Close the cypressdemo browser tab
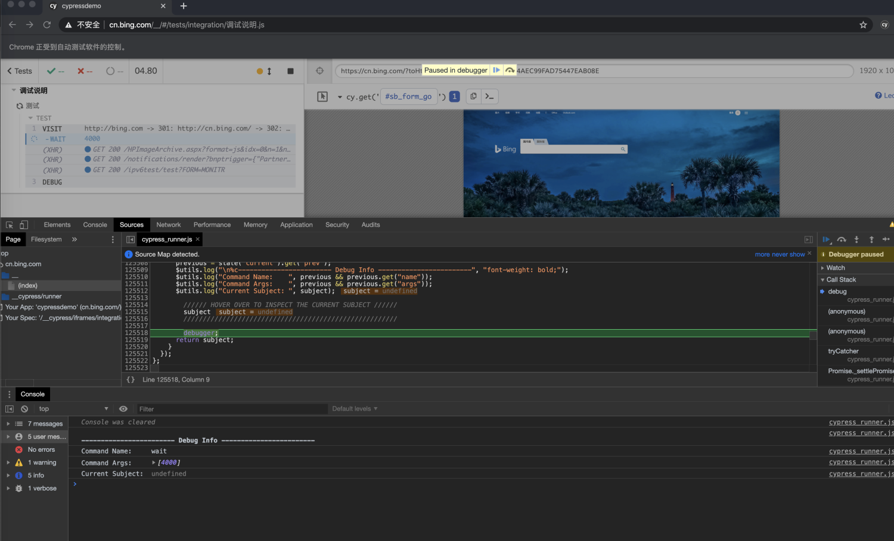Image resolution: width=894 pixels, height=541 pixels. click(163, 6)
